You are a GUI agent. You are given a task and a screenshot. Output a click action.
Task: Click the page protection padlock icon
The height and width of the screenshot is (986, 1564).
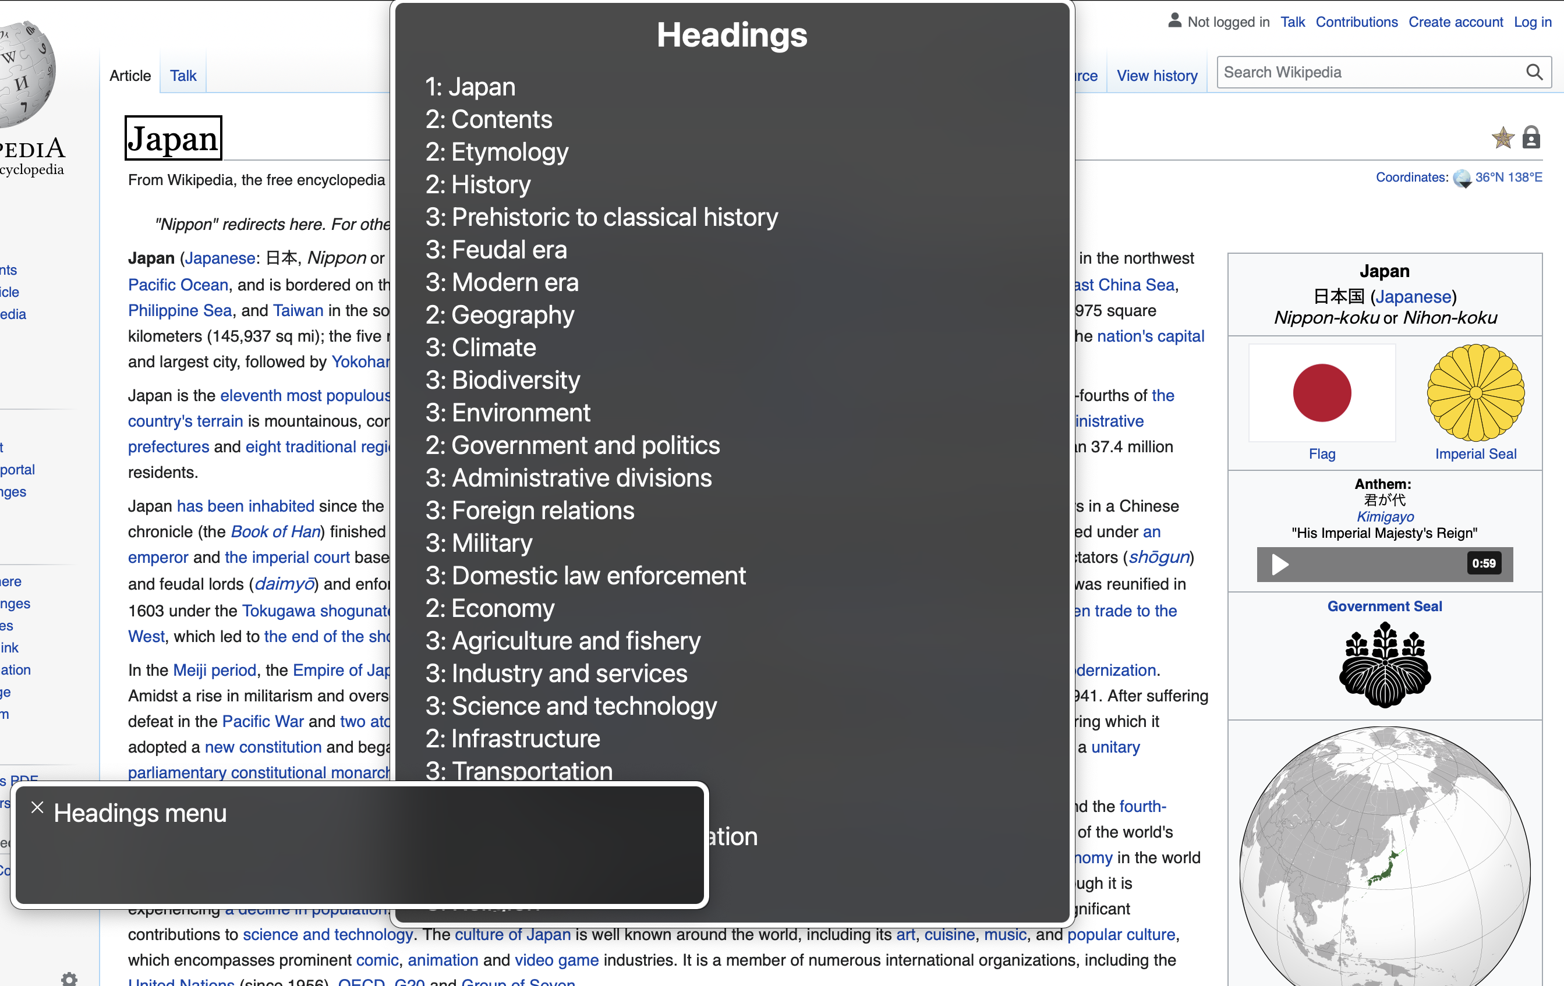(x=1531, y=137)
